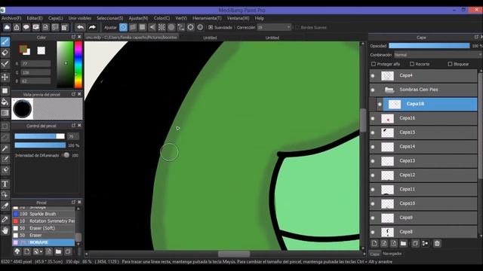
Task: Select the Gradient tool
Action: 5,113
